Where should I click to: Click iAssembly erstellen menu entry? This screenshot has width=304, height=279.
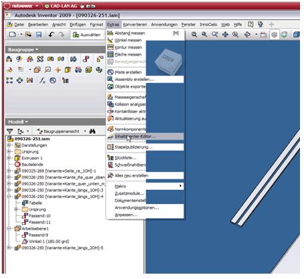(145, 80)
